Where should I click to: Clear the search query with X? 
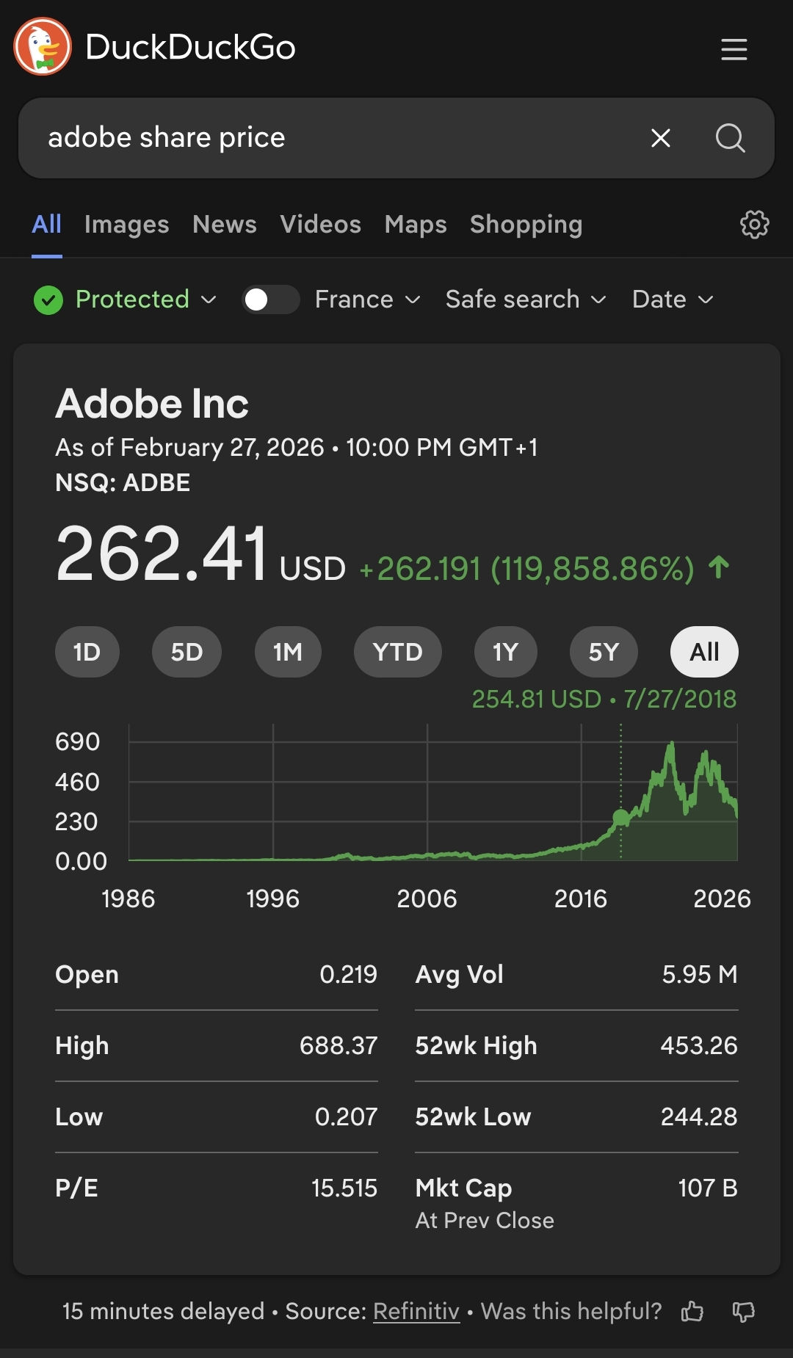pos(661,138)
